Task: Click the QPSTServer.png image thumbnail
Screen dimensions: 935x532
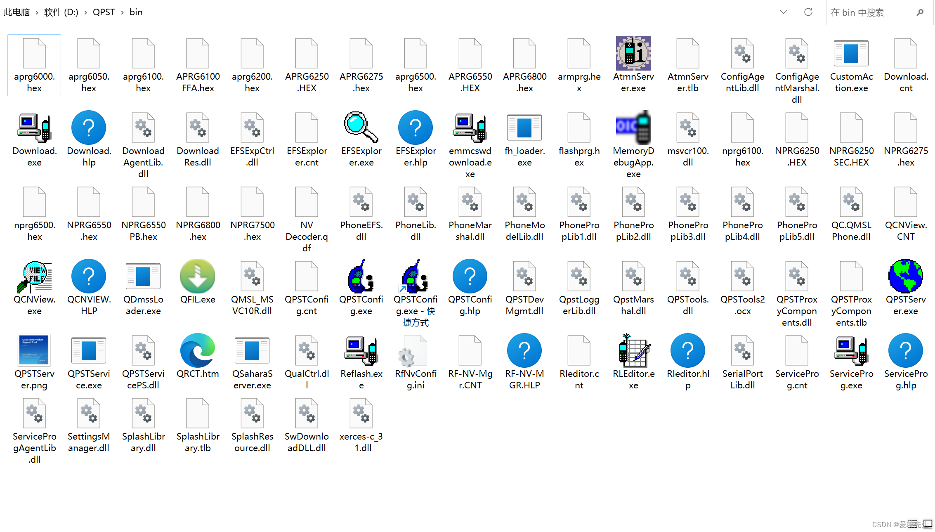Action: click(x=34, y=351)
